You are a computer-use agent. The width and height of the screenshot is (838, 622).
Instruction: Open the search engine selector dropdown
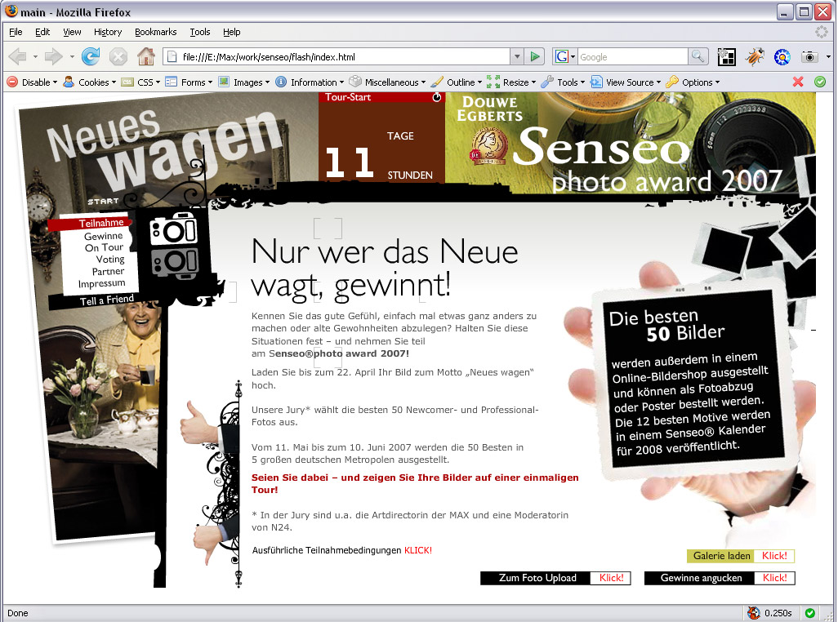563,57
